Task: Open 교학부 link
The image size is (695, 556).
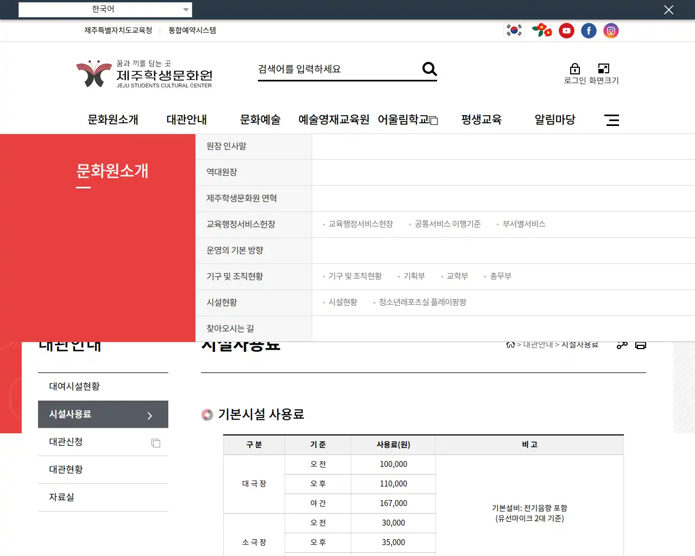Action: click(x=457, y=276)
